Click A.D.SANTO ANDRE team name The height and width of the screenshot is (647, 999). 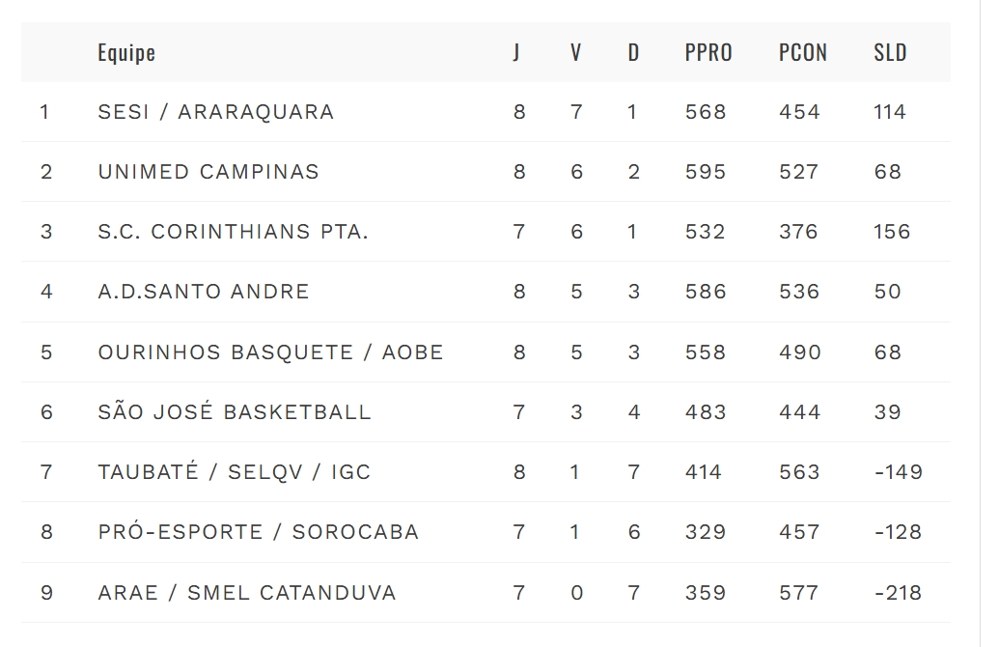tap(203, 292)
